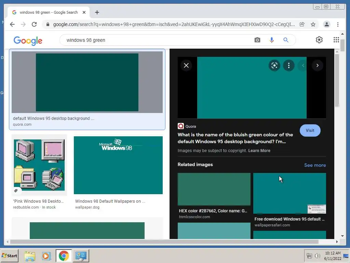This screenshot has width=350, height=263.
Task: Open the Pink Windows 98 Desktop icons result
Action: click(x=39, y=165)
